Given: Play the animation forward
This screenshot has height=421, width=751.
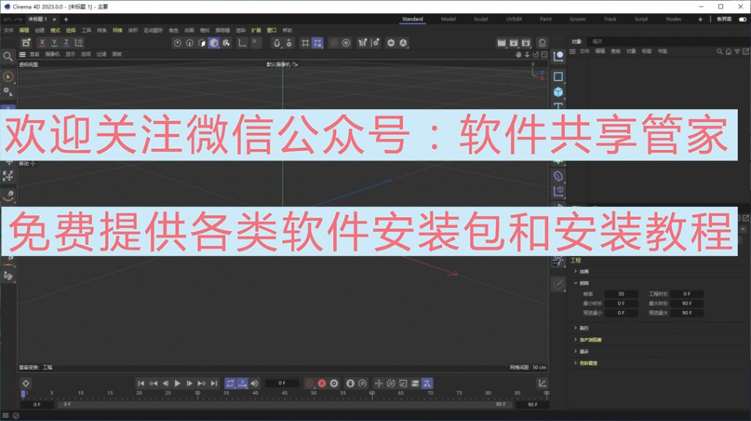Looking at the screenshot, I should tap(177, 383).
